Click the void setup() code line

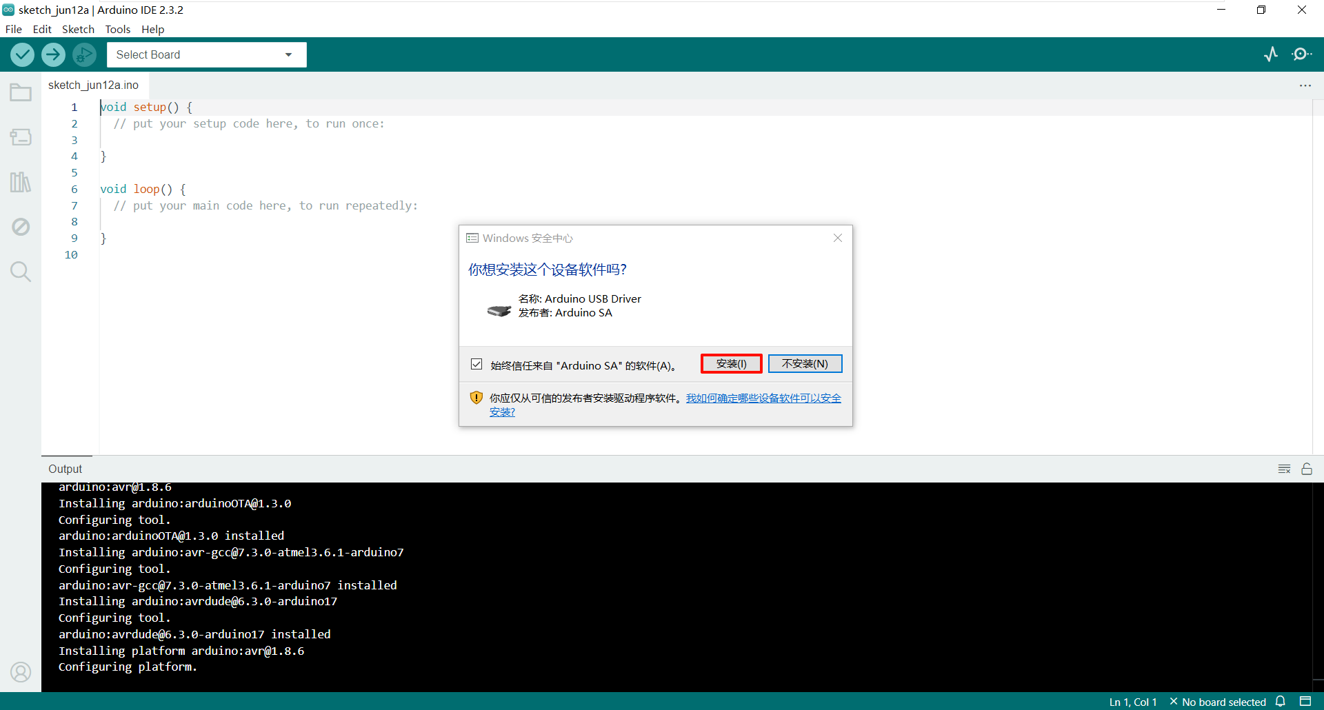pos(146,107)
